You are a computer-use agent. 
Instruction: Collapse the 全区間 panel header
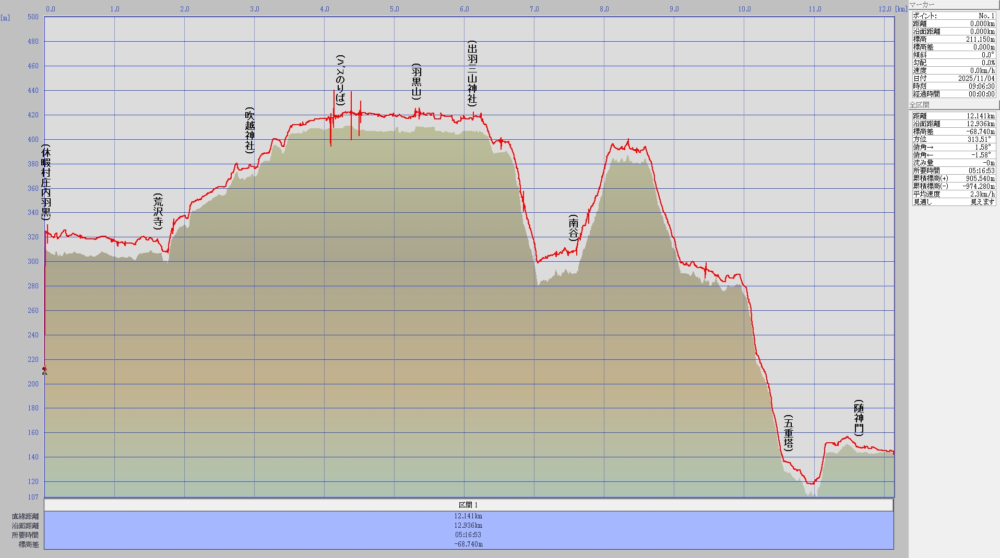[x=953, y=105]
